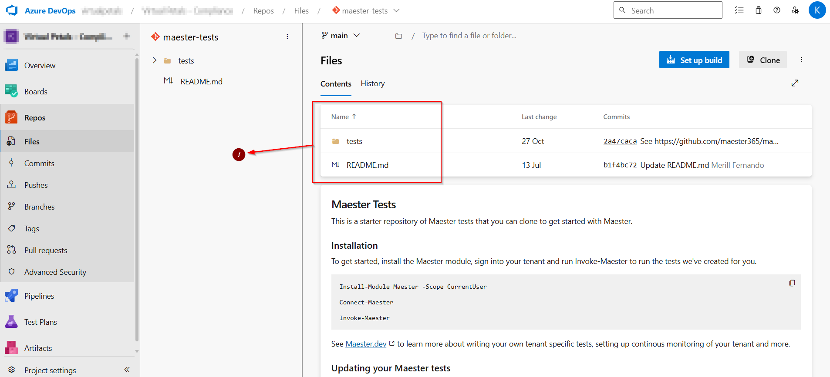This screenshot has width=830, height=377.
Task: Open Pushes in the Repos menu
Action: pyautogui.click(x=67, y=185)
